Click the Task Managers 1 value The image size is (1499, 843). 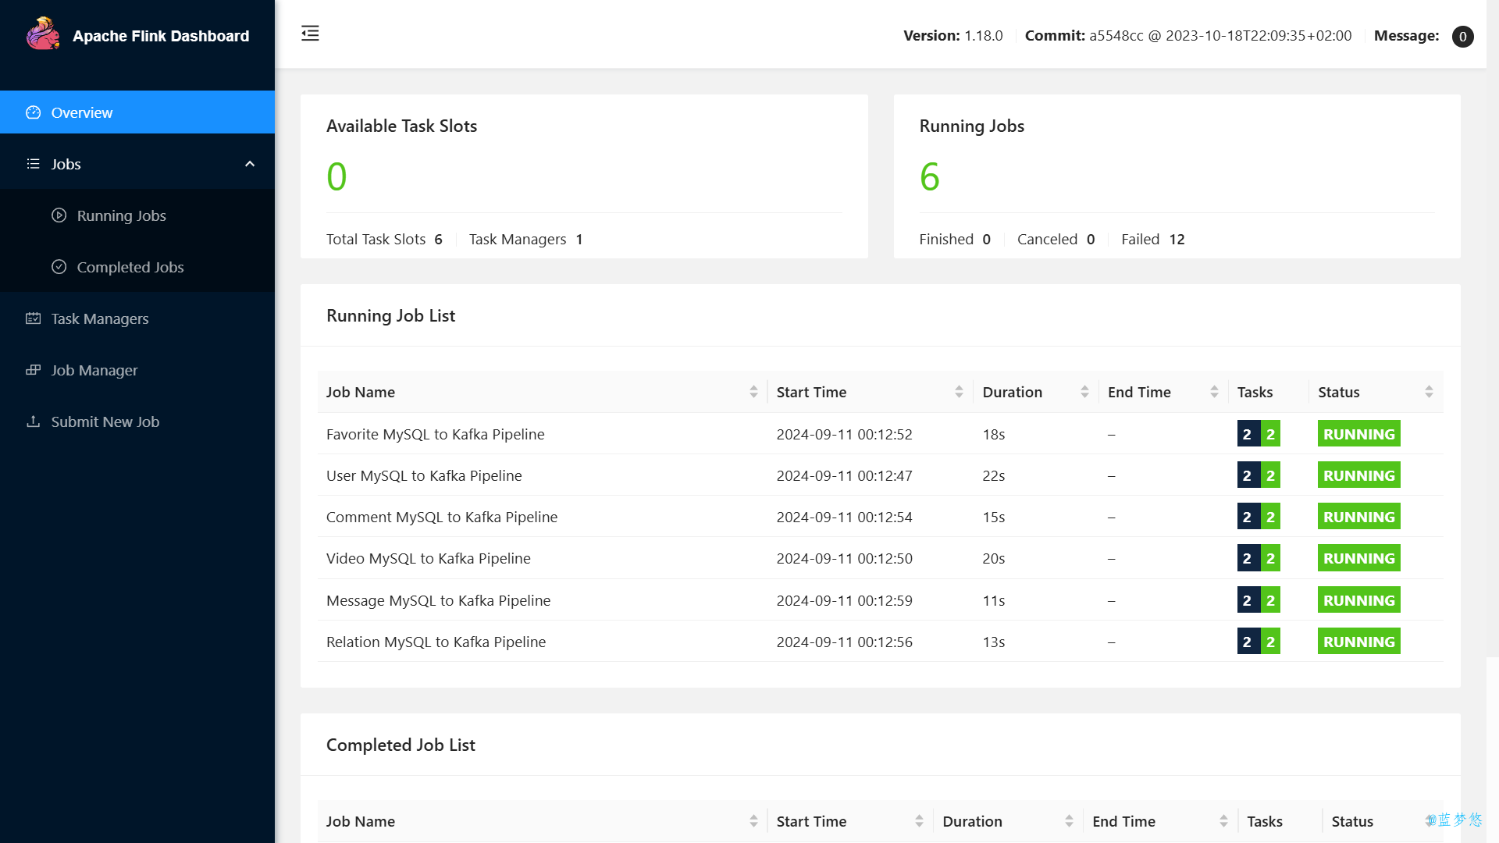[579, 239]
